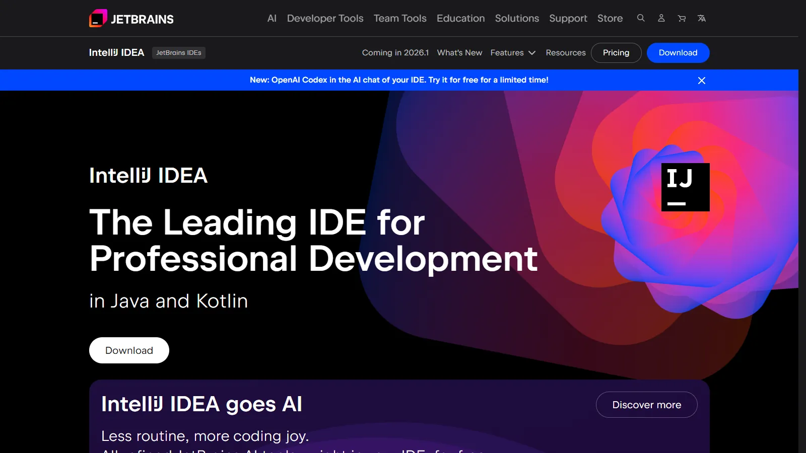Click the Discover more button
The width and height of the screenshot is (806, 453).
pos(646,404)
